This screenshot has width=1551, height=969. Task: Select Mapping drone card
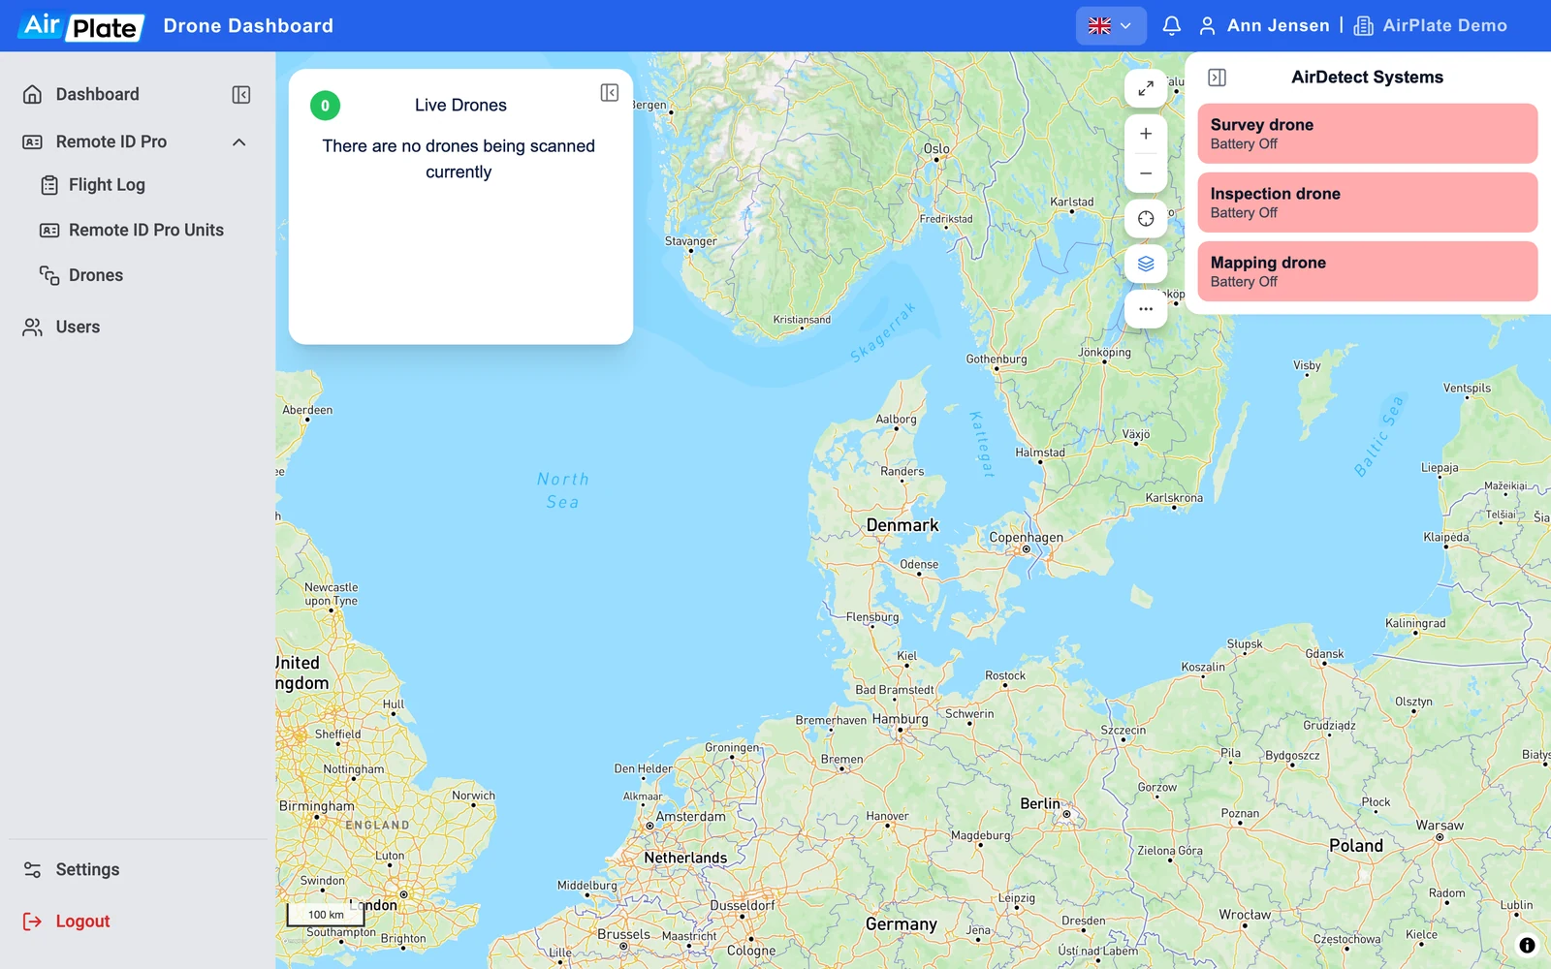point(1368,271)
